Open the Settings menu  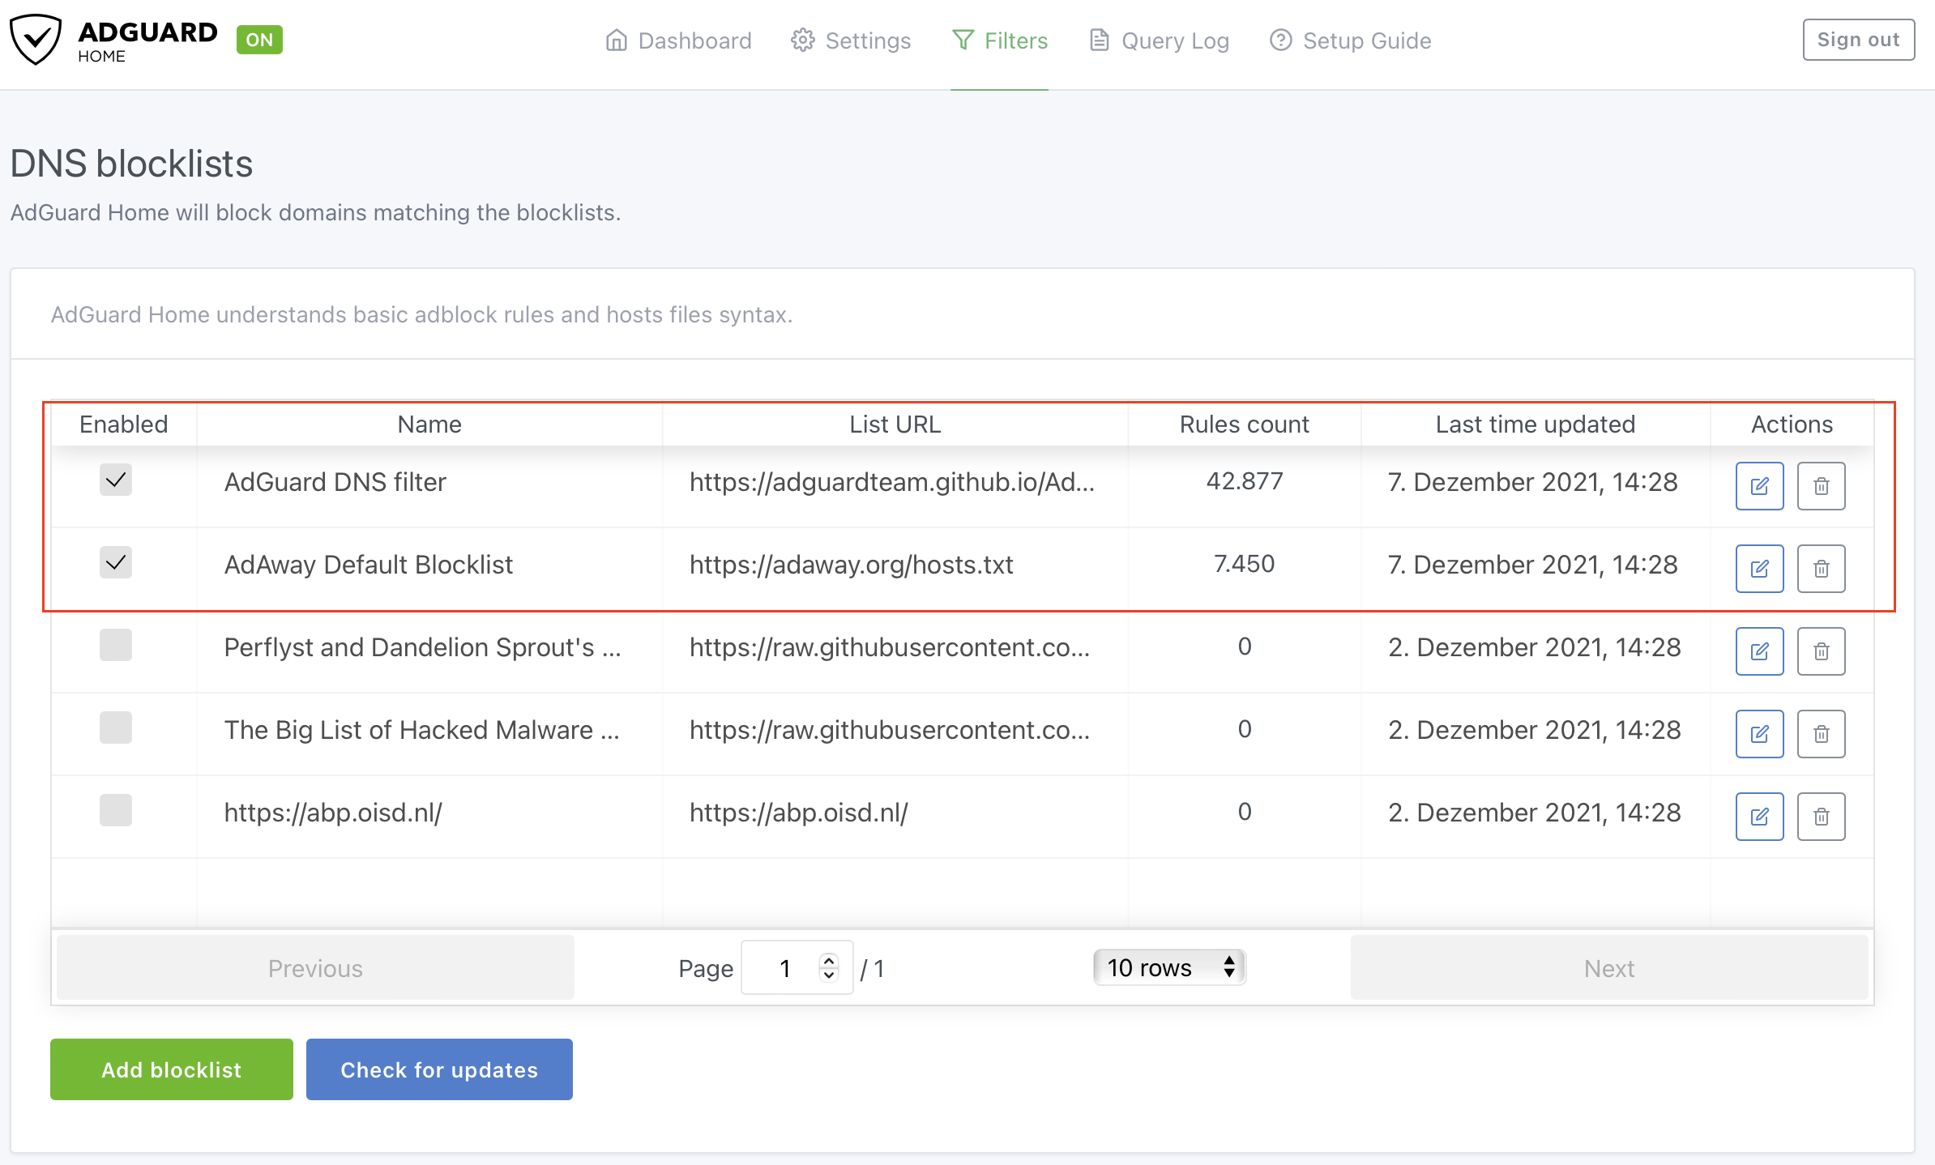(851, 41)
